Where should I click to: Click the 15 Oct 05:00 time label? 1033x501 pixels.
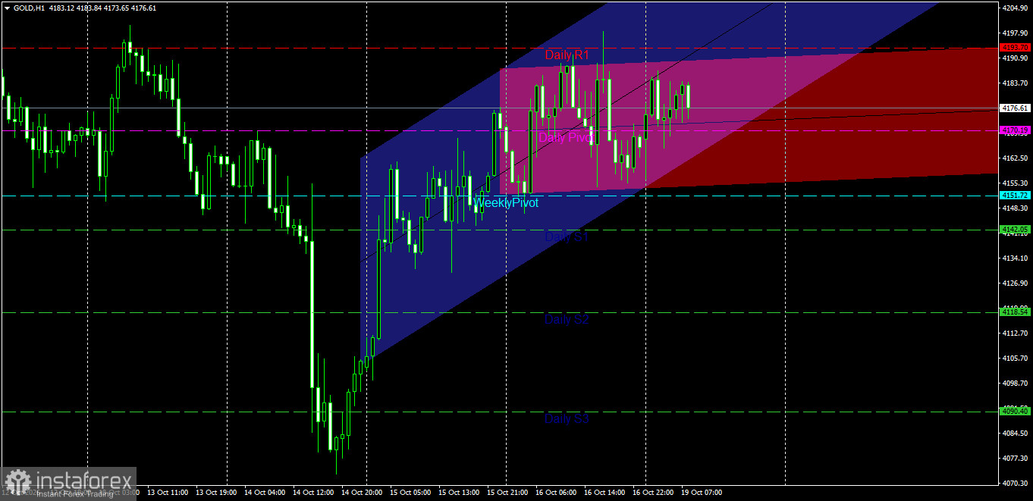click(x=410, y=493)
